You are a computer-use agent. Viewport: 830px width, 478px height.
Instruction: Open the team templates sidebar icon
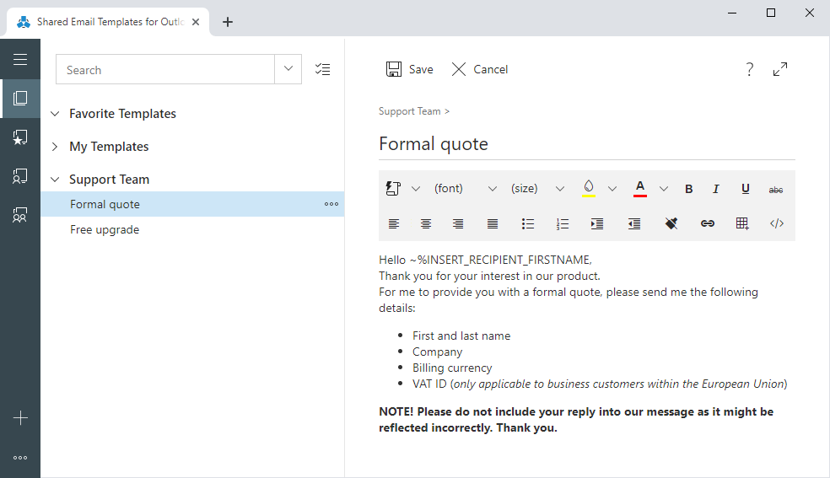tap(20, 215)
